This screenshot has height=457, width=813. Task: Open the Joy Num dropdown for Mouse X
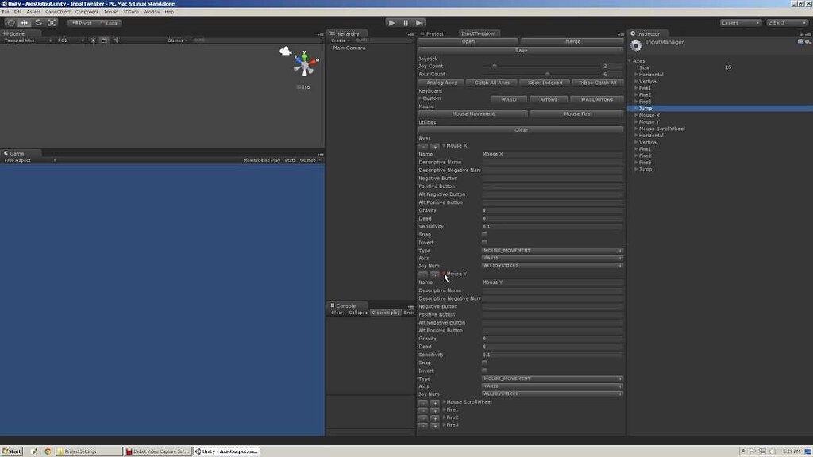coord(552,266)
